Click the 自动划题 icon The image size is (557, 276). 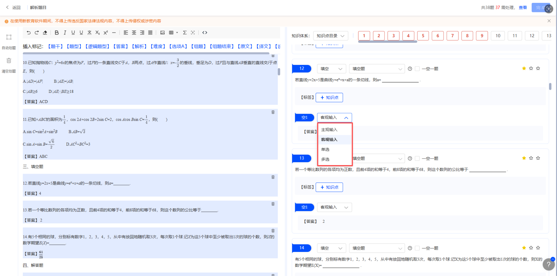(9, 37)
